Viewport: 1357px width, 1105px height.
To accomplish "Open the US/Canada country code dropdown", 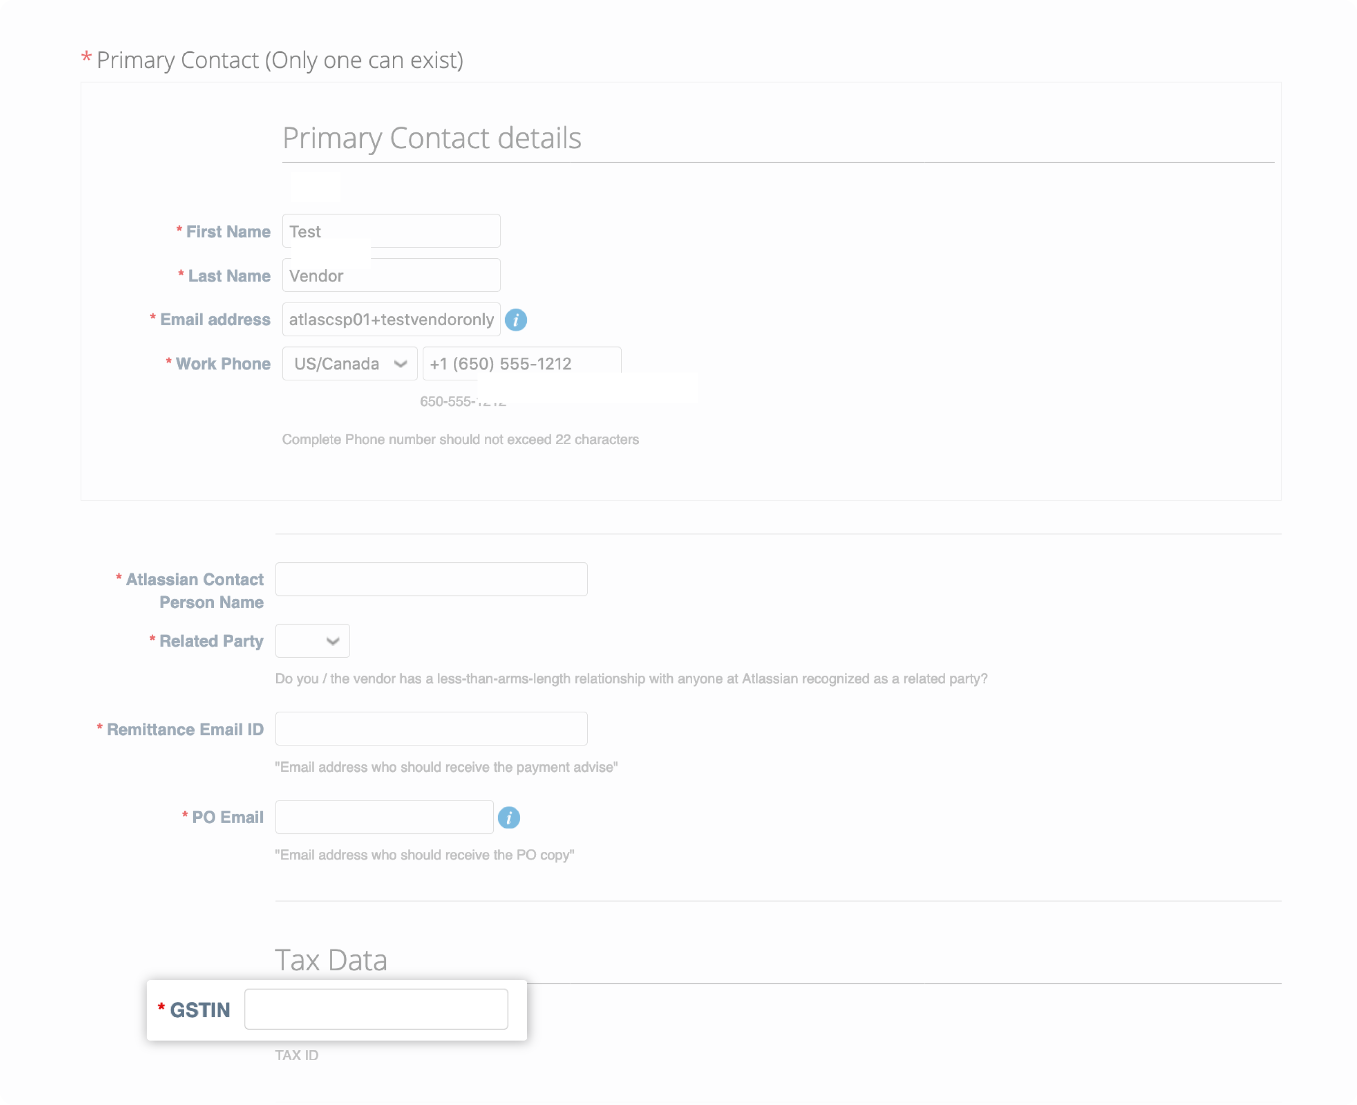I will pos(349,363).
